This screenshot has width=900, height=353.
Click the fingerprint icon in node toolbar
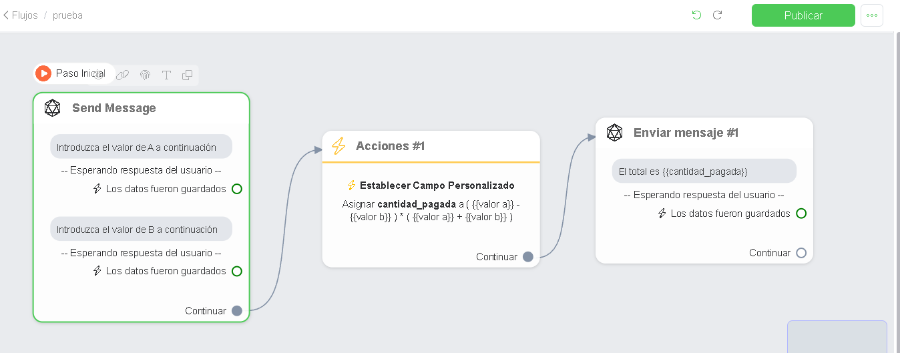coord(145,75)
